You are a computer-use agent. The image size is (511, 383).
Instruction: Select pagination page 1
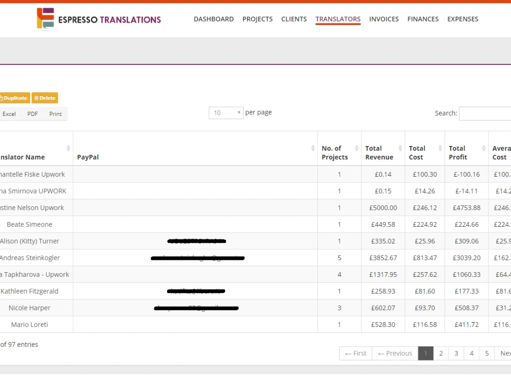[426, 353]
